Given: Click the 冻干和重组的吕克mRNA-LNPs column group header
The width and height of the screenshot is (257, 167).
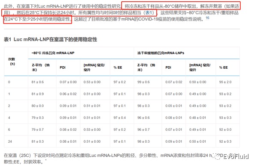Looking at the screenshot, I should (x=161, y=53).
